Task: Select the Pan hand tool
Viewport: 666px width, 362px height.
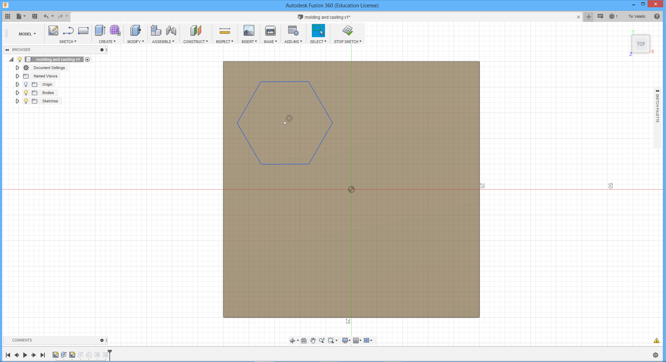Action: pos(313,340)
